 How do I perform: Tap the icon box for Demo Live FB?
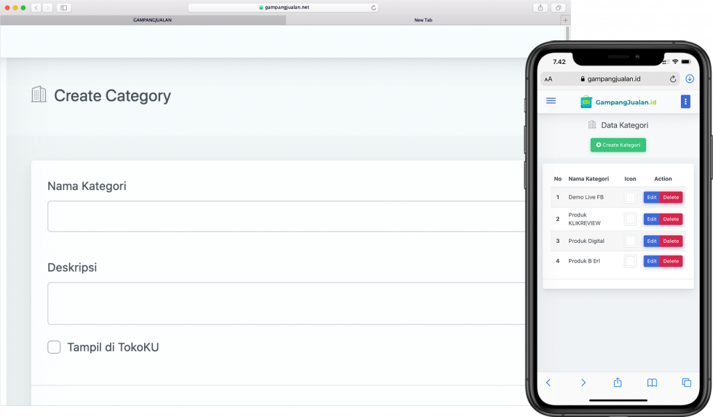pyautogui.click(x=630, y=198)
